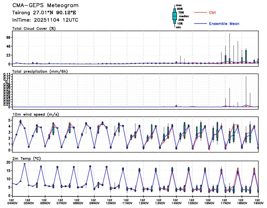This screenshot has width=267, height=208.
Task: Click the 12Z 14NOV time axis label
Action: (176, 201)
